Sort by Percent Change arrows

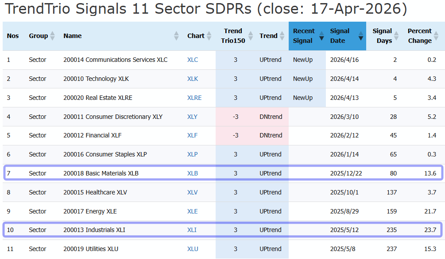tap(437, 36)
